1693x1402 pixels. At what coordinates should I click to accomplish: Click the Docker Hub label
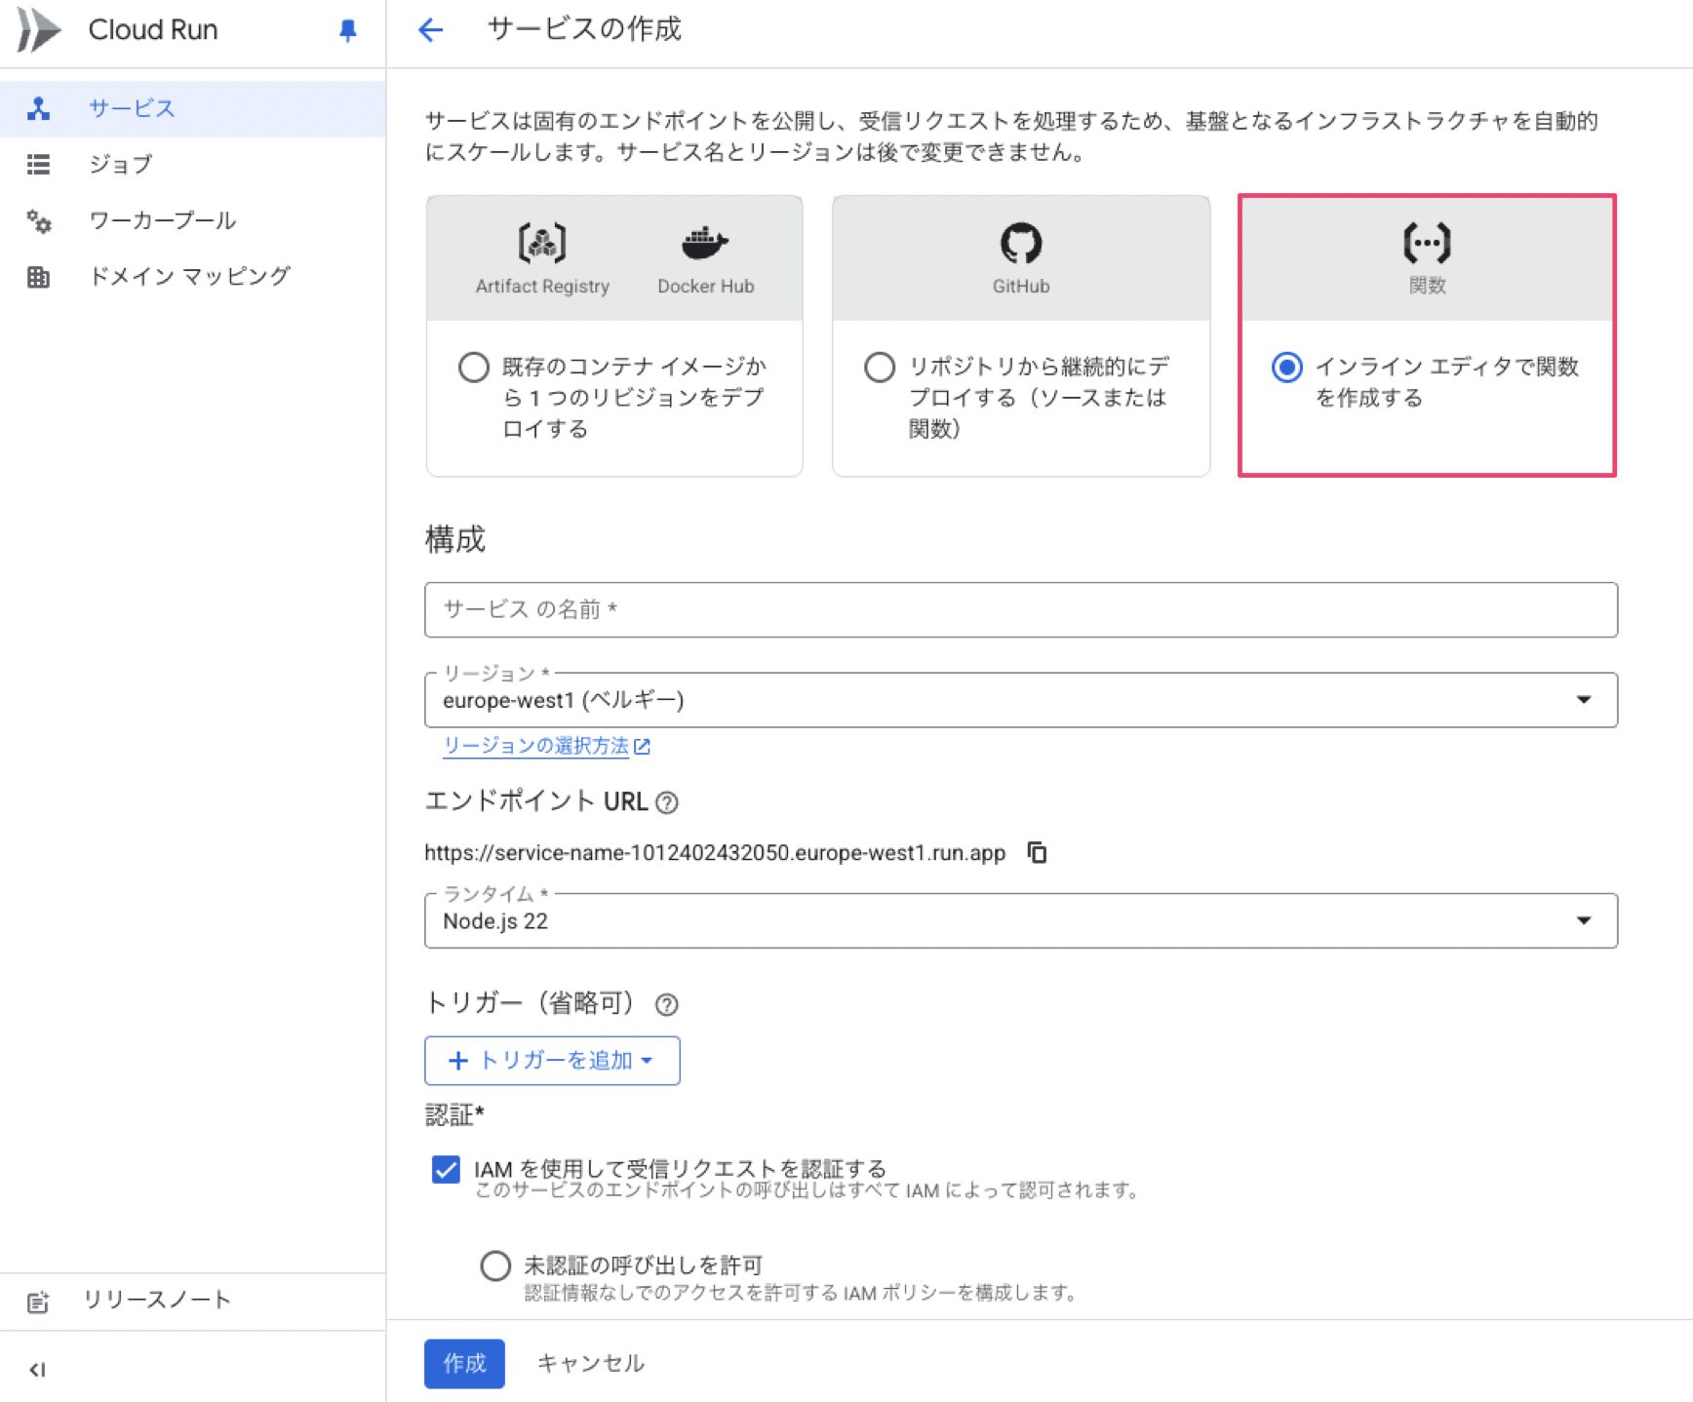[x=705, y=287]
